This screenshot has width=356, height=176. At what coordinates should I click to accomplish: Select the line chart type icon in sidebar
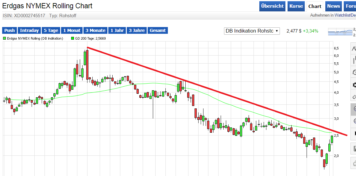[354, 49]
